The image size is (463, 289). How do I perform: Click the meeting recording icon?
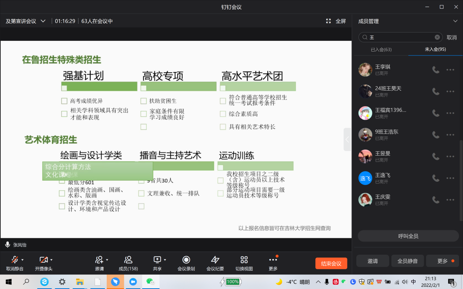click(186, 260)
